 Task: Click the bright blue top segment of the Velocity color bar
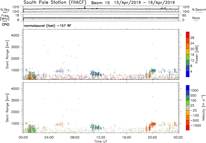point(188,88)
